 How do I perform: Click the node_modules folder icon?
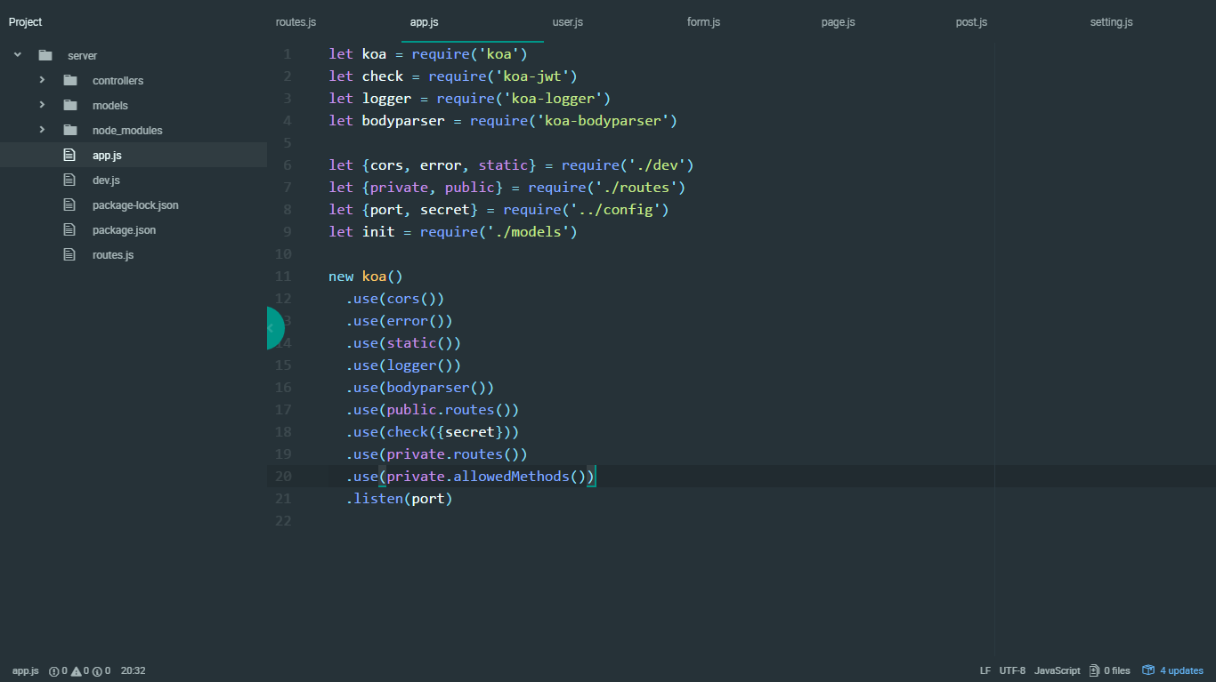pyautogui.click(x=70, y=130)
